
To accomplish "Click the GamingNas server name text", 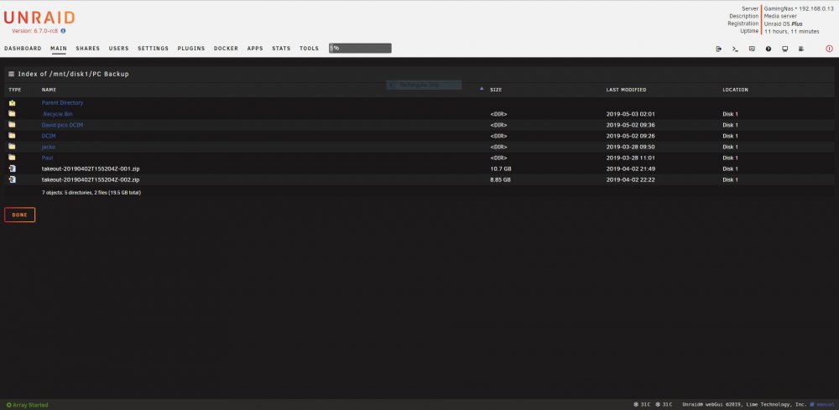I will pos(779,9).
